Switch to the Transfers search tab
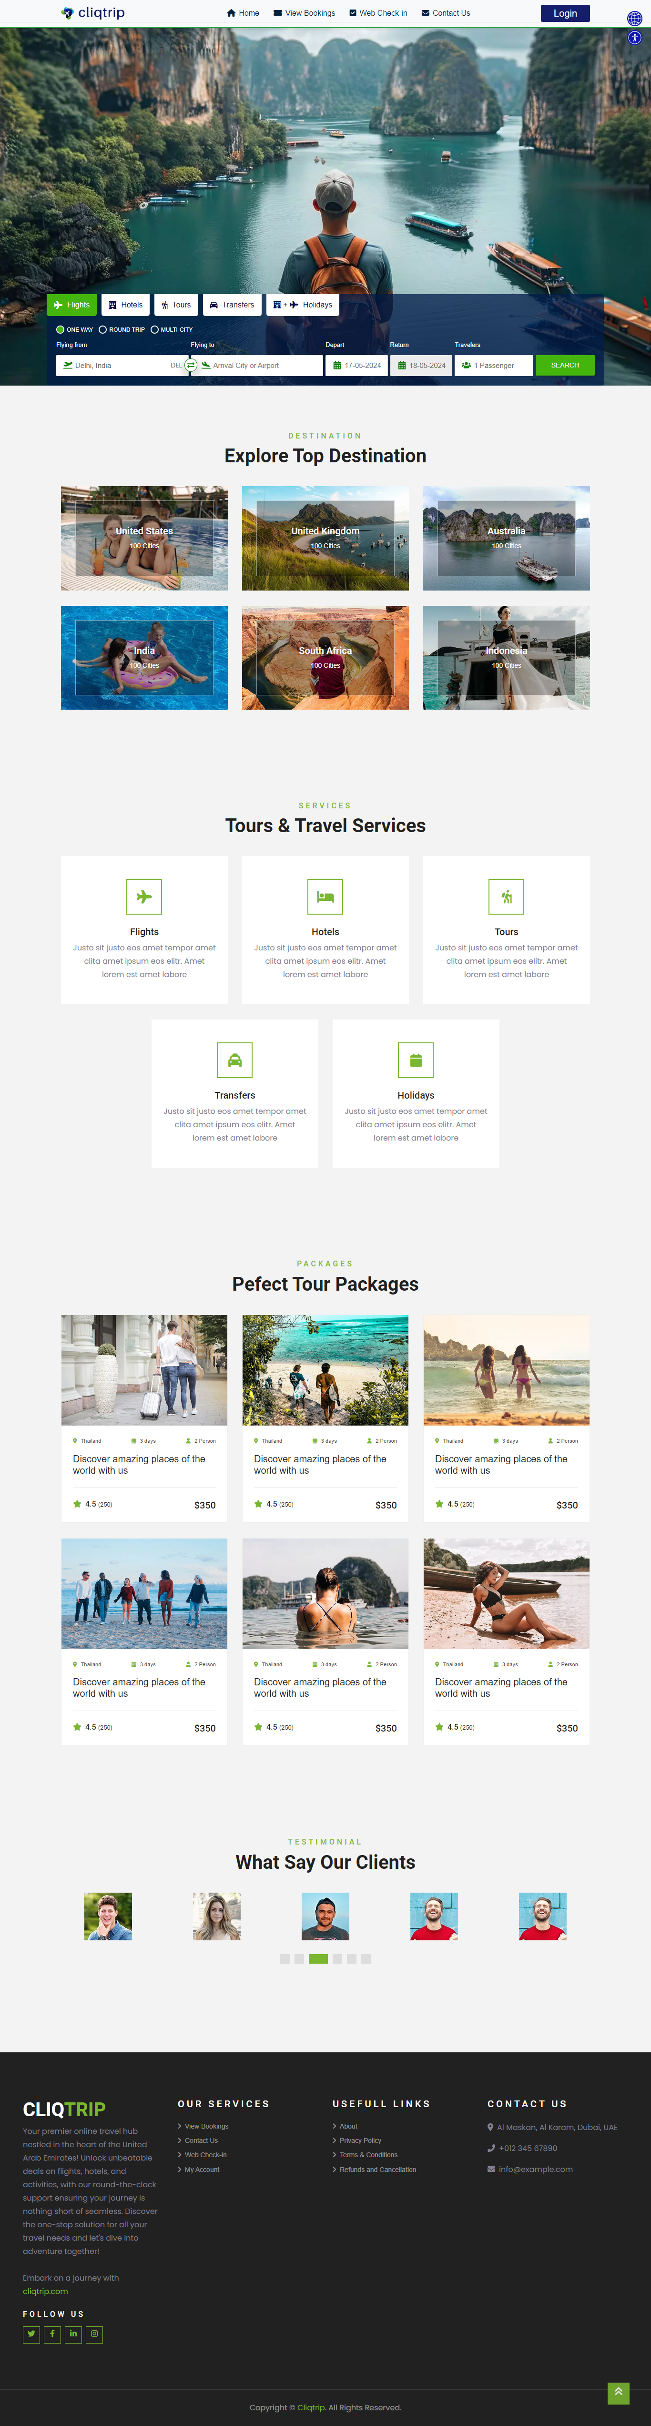Viewport: 651px width, 2426px height. [232, 305]
